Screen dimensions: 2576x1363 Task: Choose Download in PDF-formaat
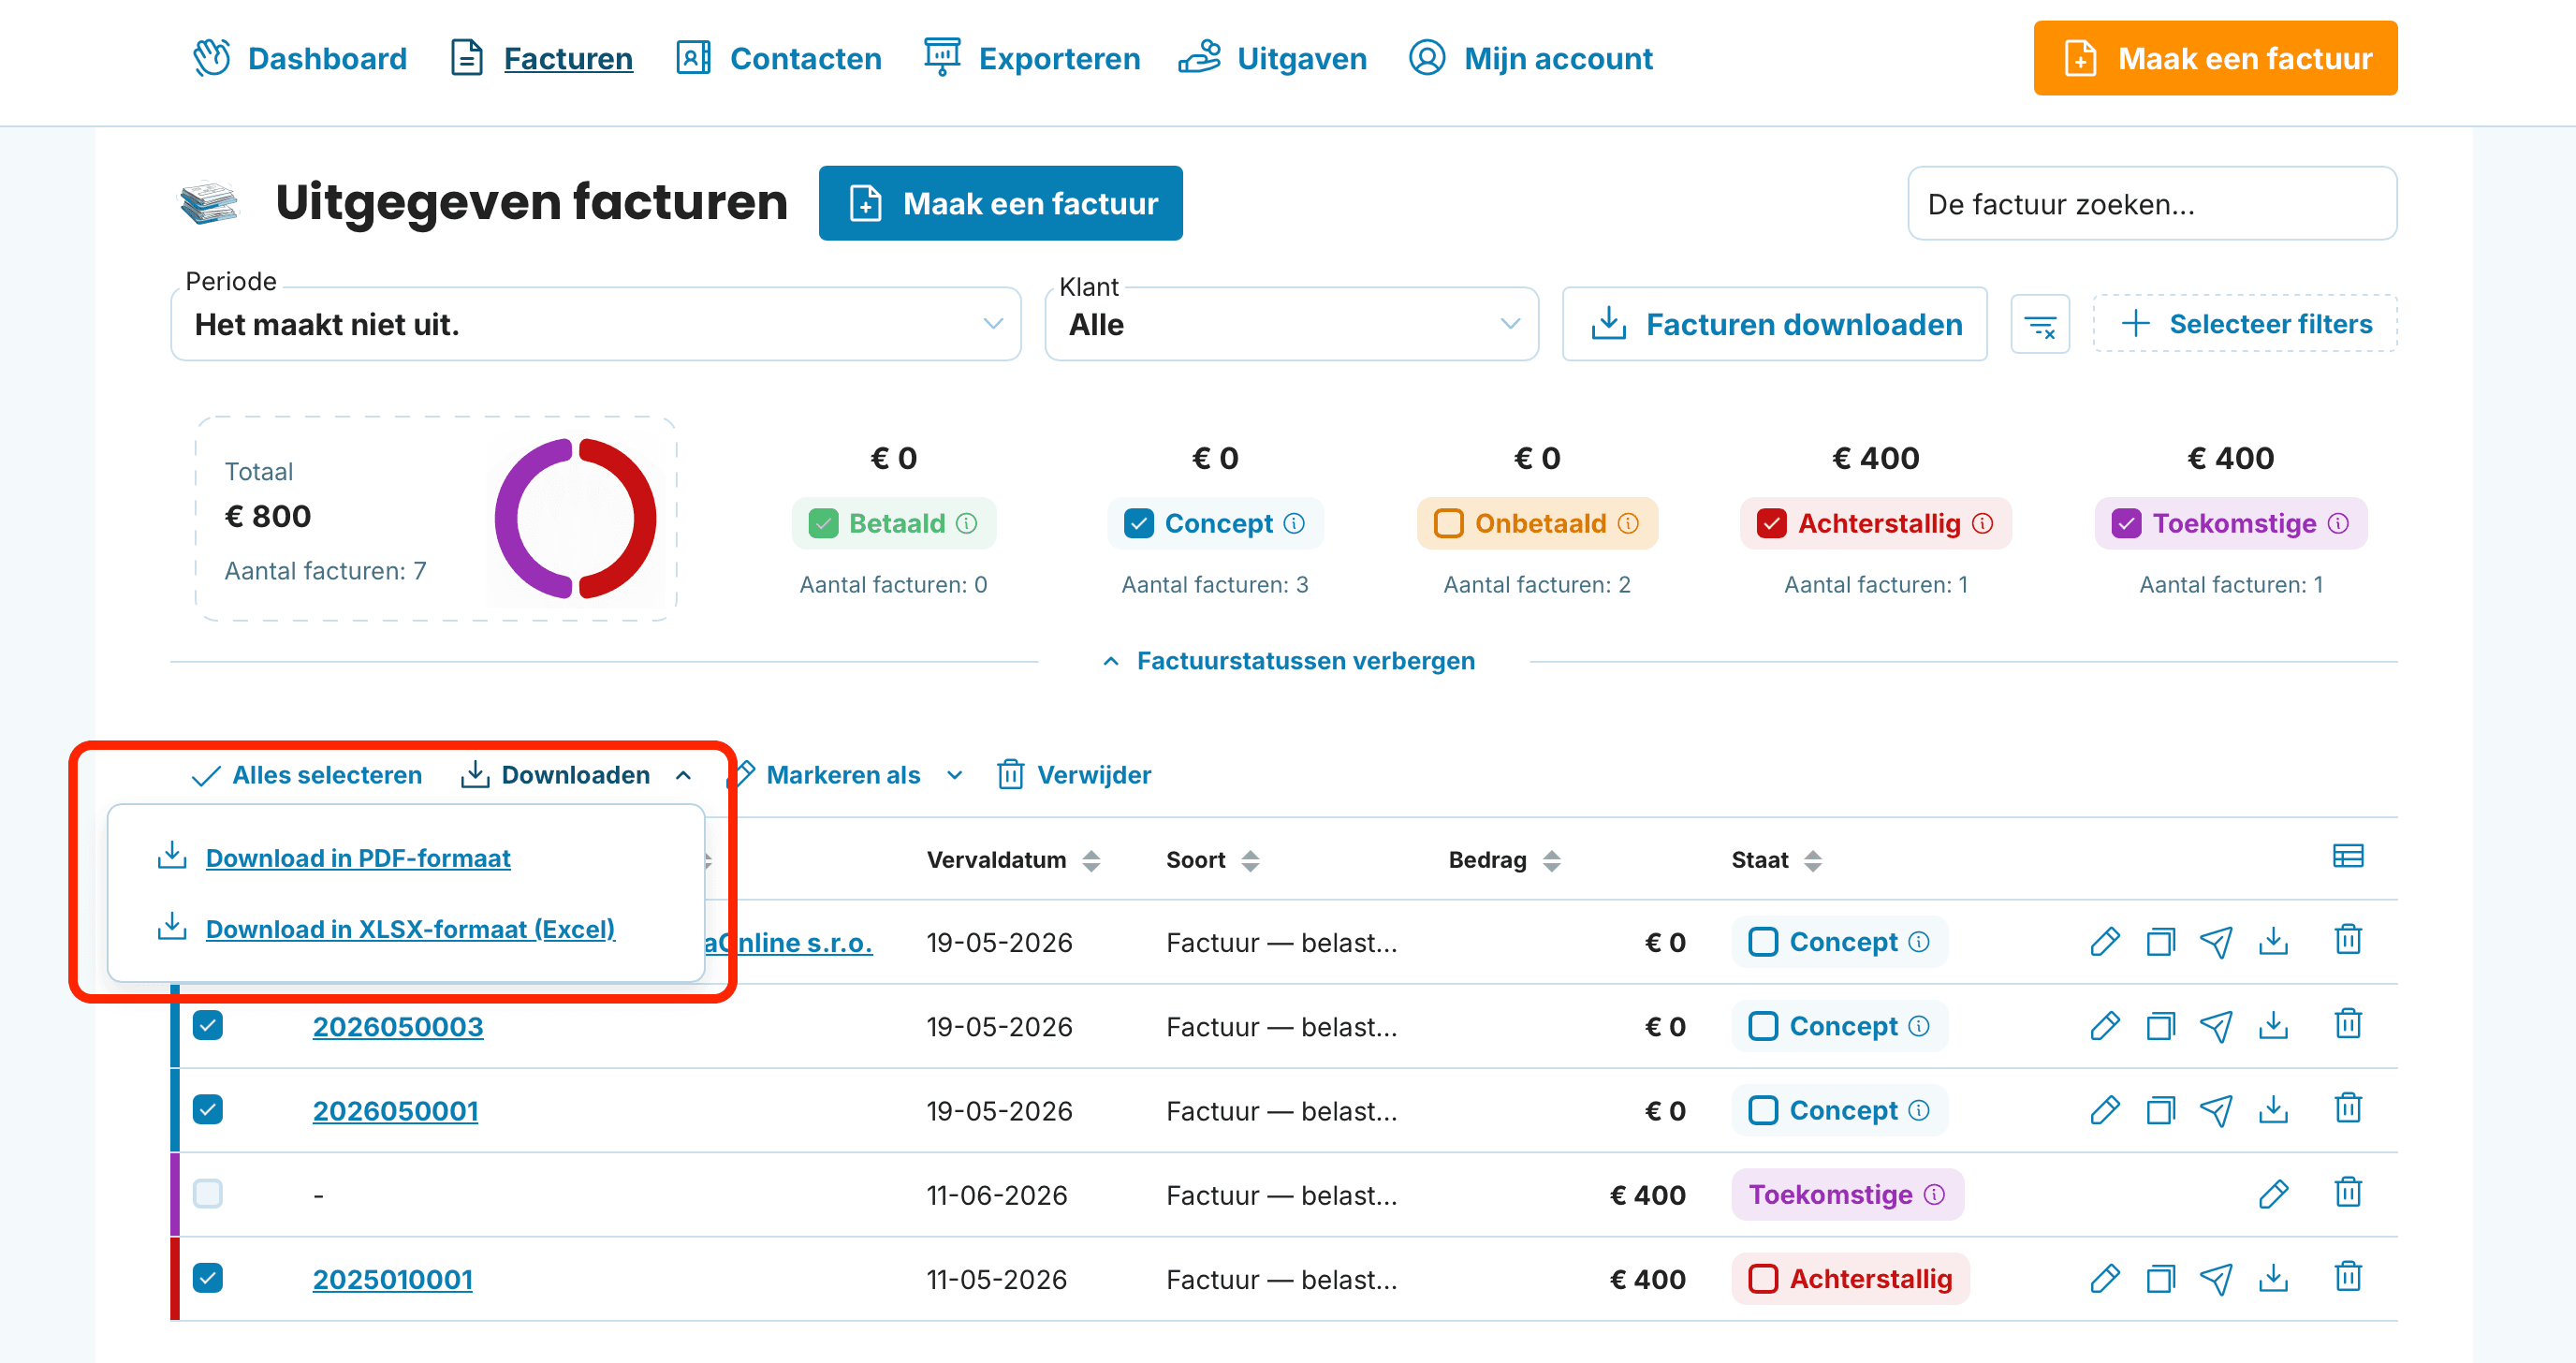pos(358,858)
